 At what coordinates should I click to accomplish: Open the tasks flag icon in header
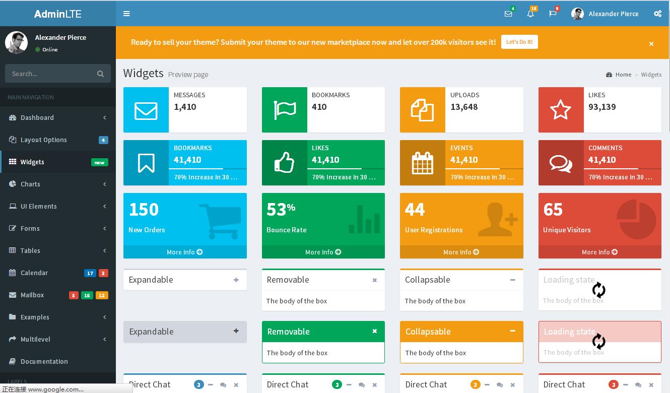point(553,14)
